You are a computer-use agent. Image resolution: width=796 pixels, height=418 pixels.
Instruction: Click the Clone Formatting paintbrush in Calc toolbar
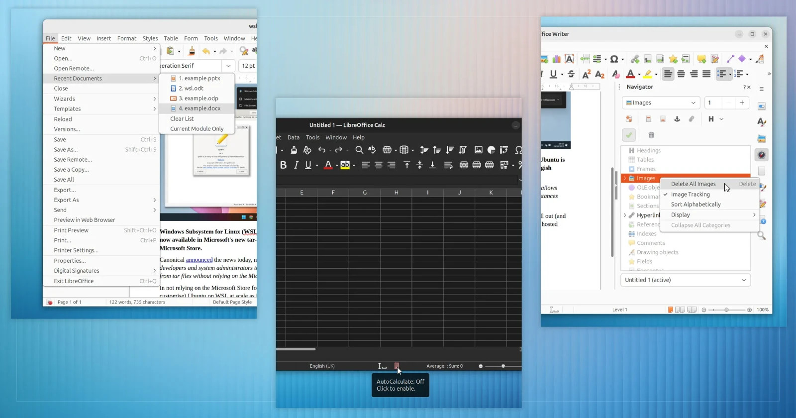294,150
